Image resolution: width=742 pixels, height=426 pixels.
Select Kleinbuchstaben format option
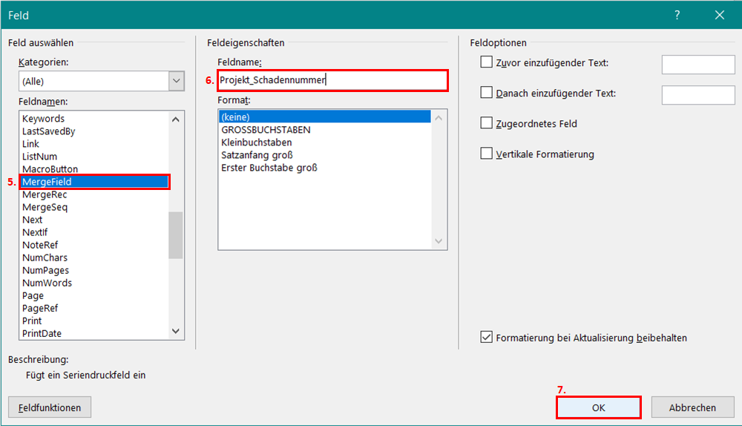point(257,142)
